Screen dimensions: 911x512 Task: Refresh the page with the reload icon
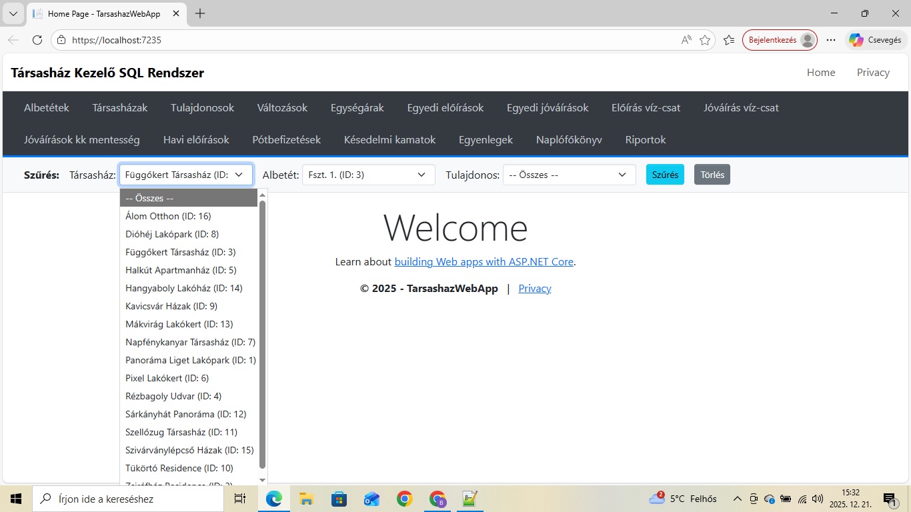point(37,40)
